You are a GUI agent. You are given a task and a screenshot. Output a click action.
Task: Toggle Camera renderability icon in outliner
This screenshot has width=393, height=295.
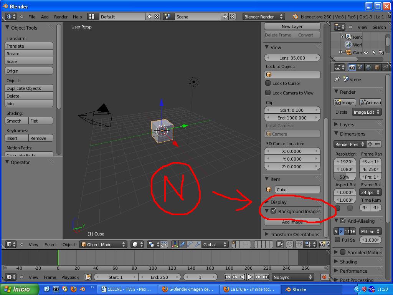click(x=381, y=53)
